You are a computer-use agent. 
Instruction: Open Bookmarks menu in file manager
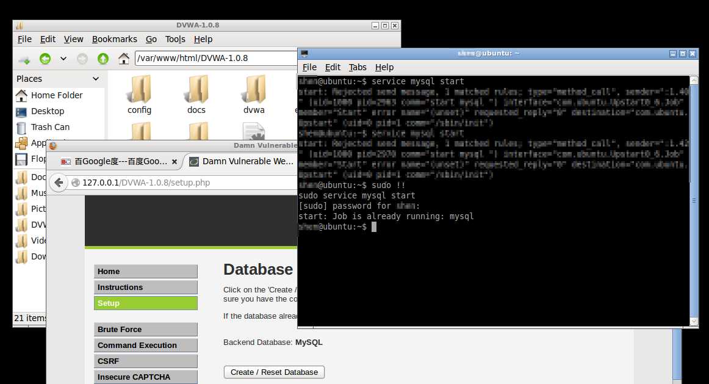[x=114, y=39]
